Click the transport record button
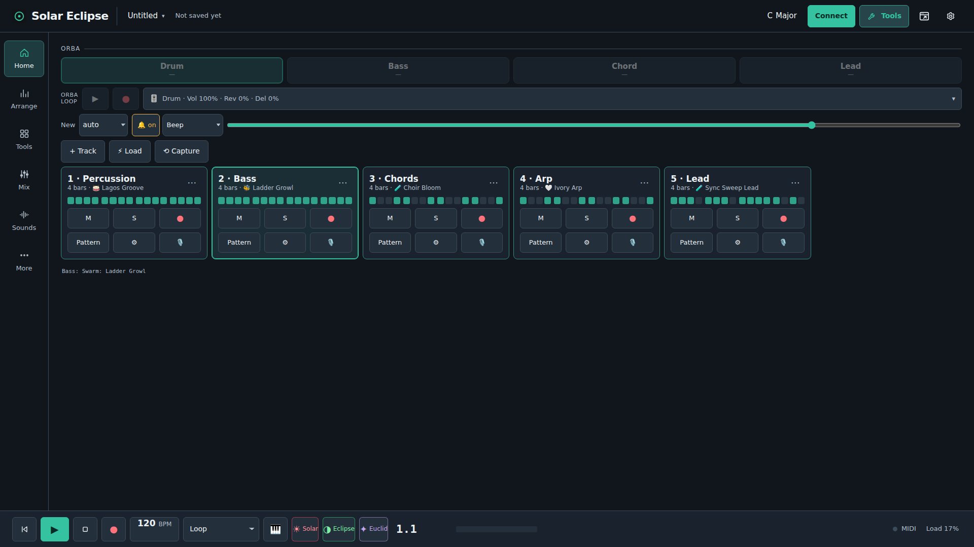The height and width of the screenshot is (547, 974). pos(114,529)
